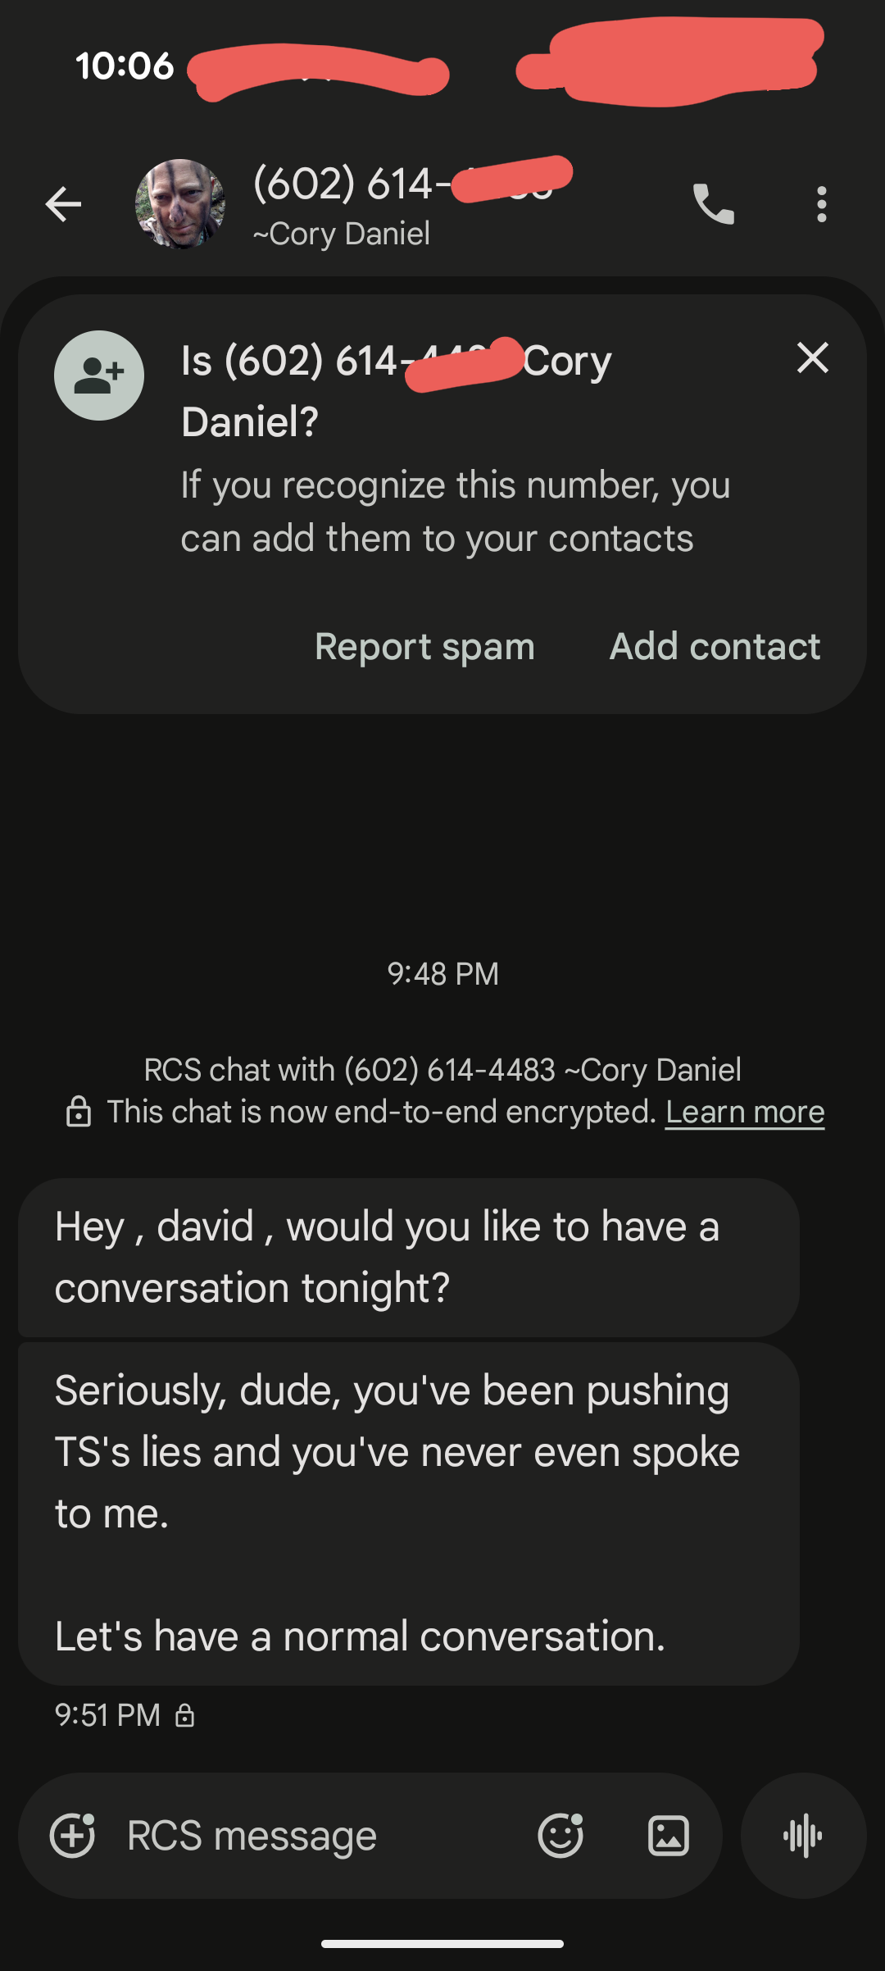Tap the plus attachment icon
The width and height of the screenshot is (885, 1971).
pos(72,1835)
